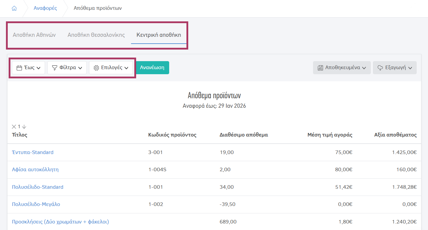Screen dimensions: 428x230
Task: Open the Αποθηκευμένα dropdown chevron
Action: click(x=364, y=68)
